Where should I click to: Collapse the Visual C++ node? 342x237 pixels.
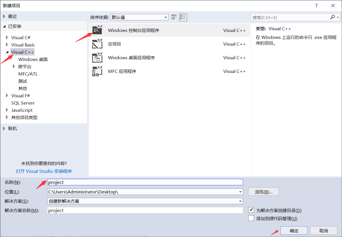7,52
